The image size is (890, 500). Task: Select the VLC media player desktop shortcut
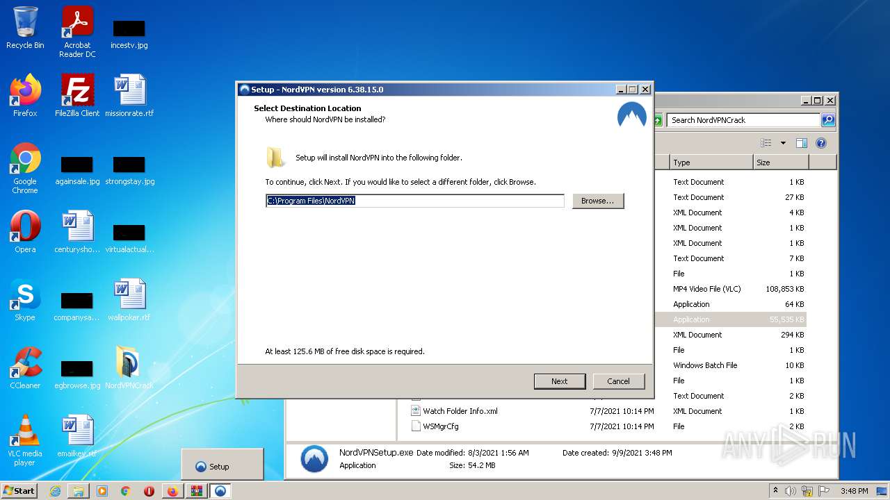[x=25, y=440]
